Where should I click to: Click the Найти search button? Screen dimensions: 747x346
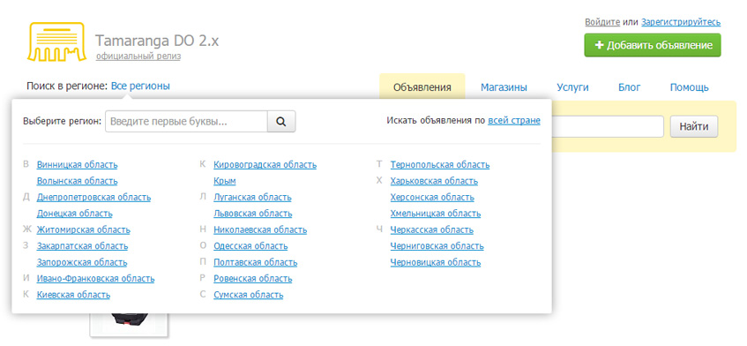point(693,126)
